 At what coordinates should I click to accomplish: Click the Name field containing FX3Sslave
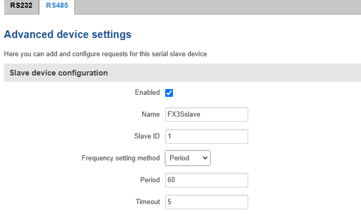click(x=207, y=115)
